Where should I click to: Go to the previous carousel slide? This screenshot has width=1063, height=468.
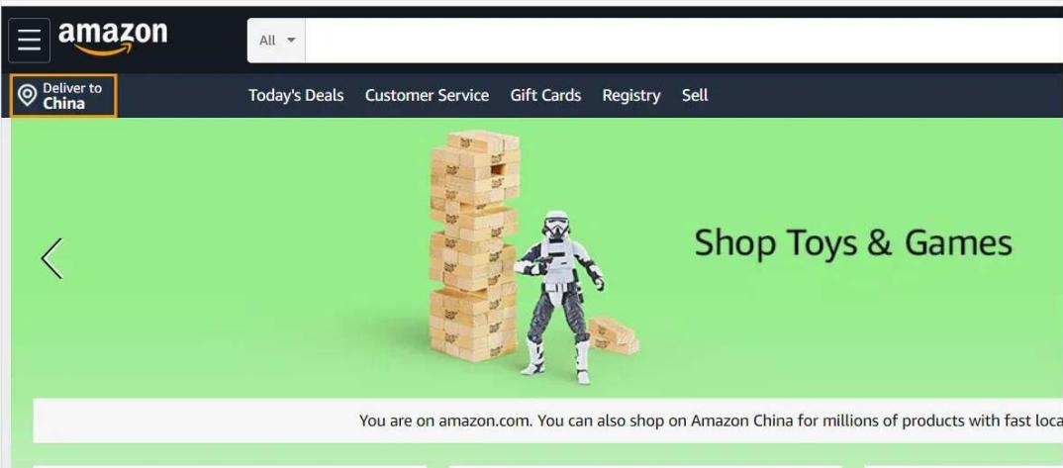click(x=51, y=258)
